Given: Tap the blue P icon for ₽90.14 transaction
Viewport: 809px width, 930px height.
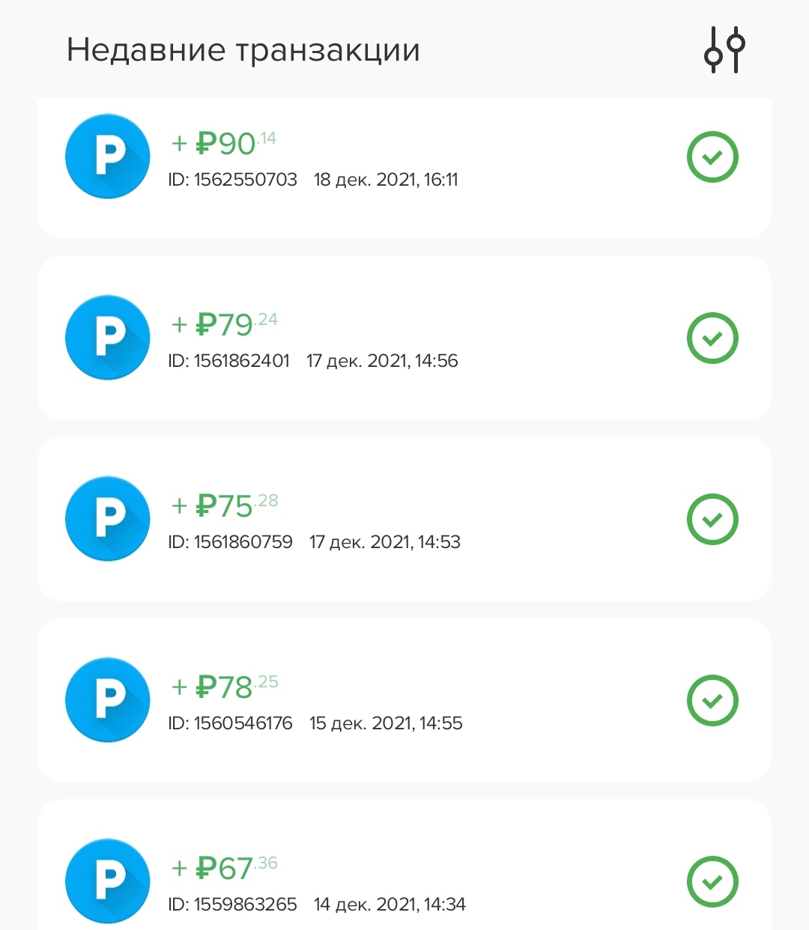Looking at the screenshot, I should pos(108,156).
